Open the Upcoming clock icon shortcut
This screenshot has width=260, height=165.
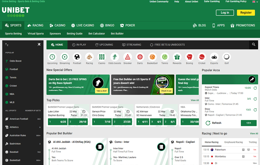52,57
